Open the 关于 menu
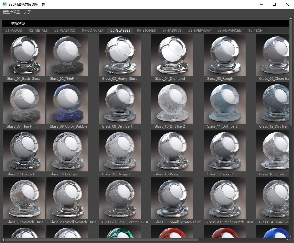294x243 pixels. pyautogui.click(x=27, y=12)
